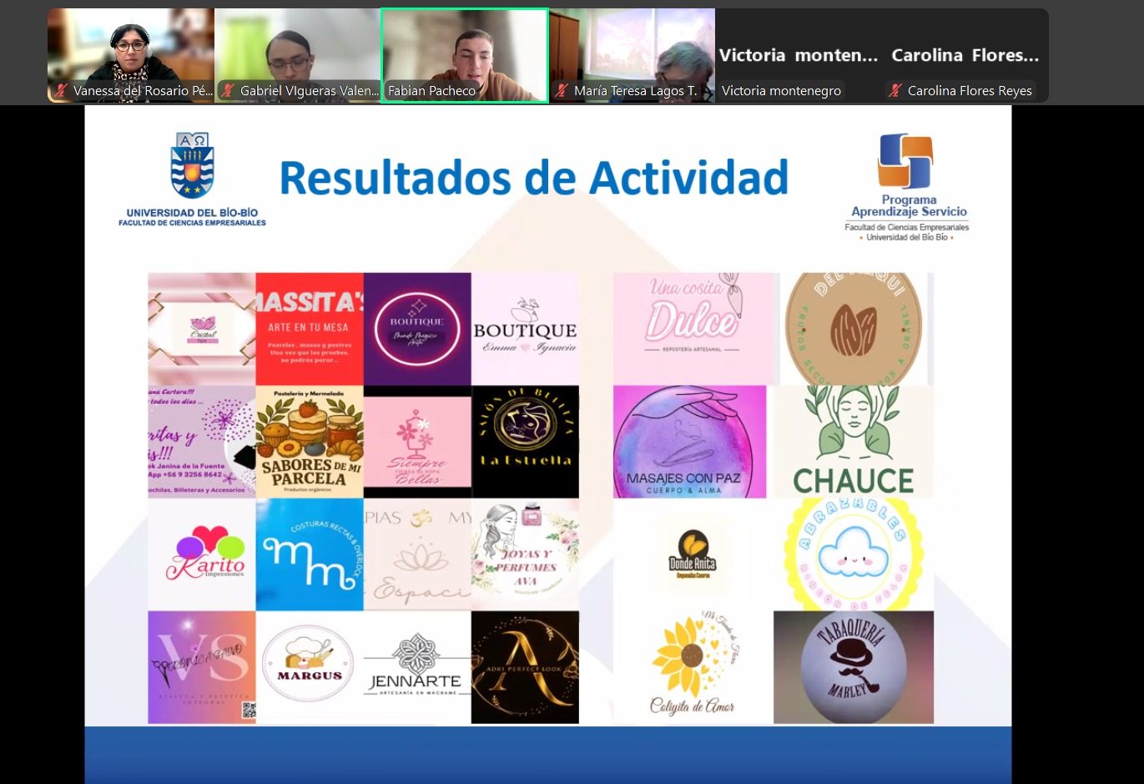Click the Coligüita de Amor sunflower logo
Image resolution: width=1144 pixels, height=784 pixels.
point(693,665)
